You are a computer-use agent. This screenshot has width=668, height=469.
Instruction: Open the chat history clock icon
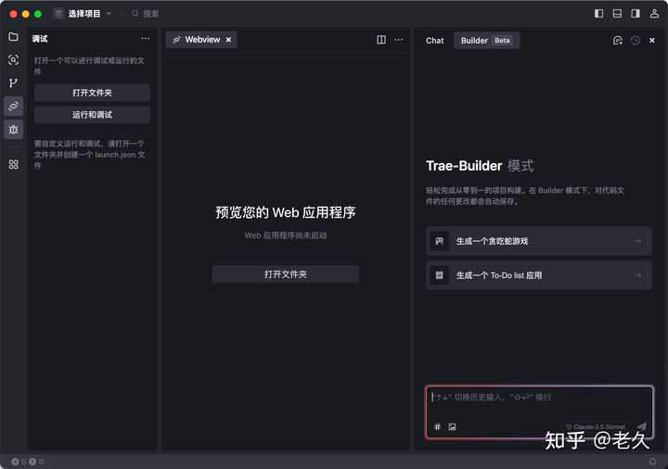point(636,41)
